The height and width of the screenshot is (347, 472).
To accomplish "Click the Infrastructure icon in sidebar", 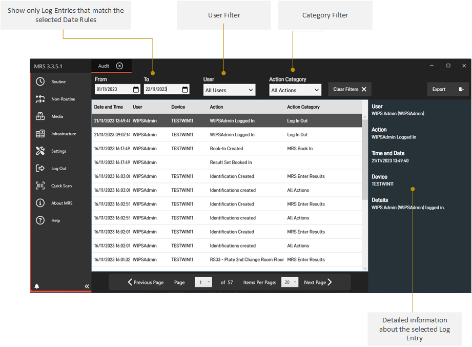I will click(40, 134).
